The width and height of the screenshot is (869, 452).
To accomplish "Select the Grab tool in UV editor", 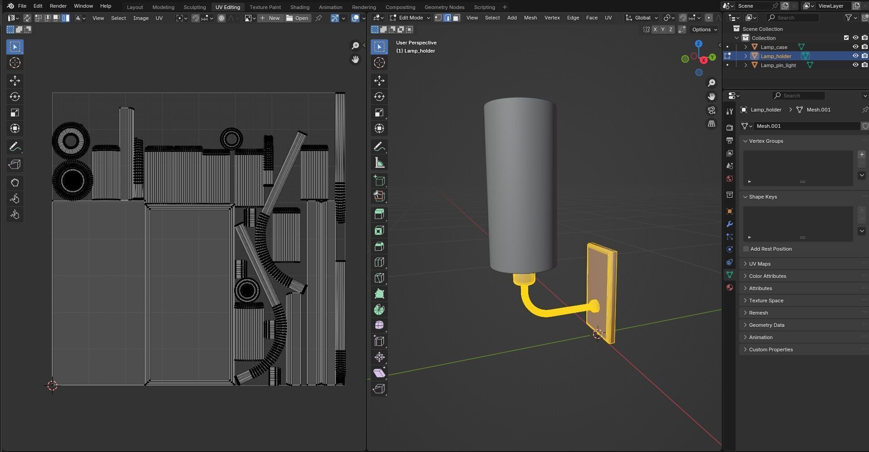I will pos(15,183).
